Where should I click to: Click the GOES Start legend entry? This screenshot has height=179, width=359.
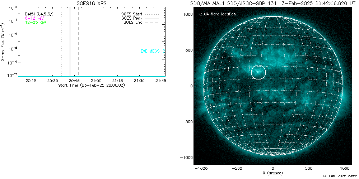coord(140,14)
